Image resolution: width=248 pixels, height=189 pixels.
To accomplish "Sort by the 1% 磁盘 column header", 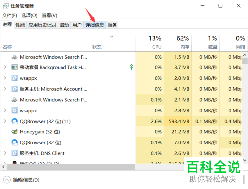I will (x=206, y=43).
